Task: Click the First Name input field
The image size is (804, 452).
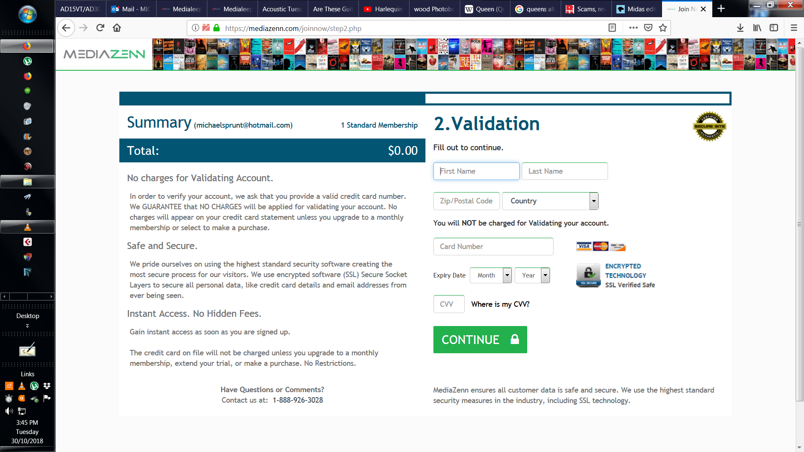Action: click(x=476, y=170)
